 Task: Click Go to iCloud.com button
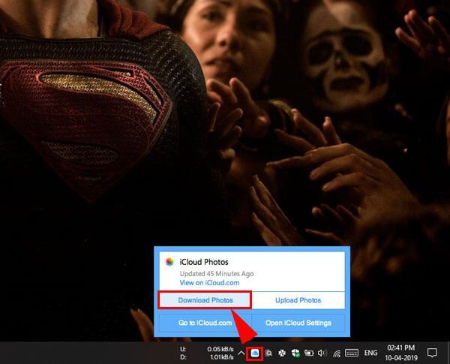coord(205,323)
